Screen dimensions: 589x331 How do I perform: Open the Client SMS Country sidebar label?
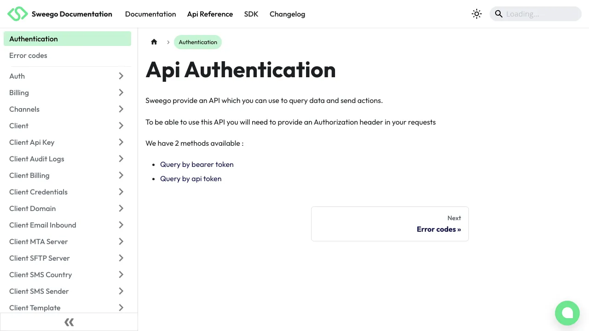[x=40, y=274]
